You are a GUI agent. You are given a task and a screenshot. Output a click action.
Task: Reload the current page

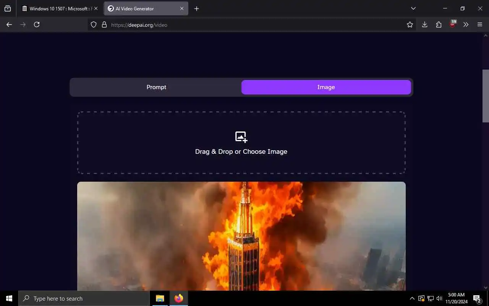point(37,24)
